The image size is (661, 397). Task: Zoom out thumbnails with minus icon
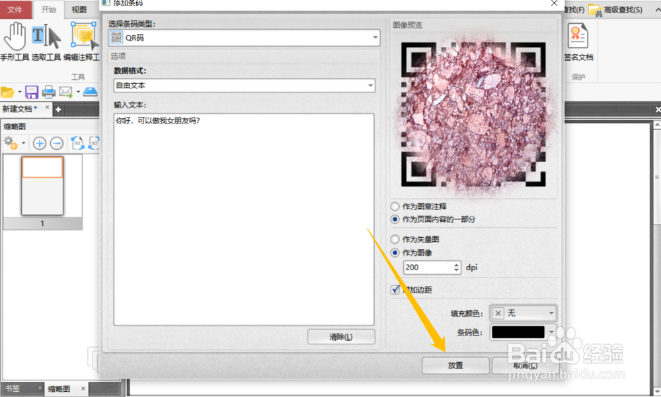coord(57,143)
